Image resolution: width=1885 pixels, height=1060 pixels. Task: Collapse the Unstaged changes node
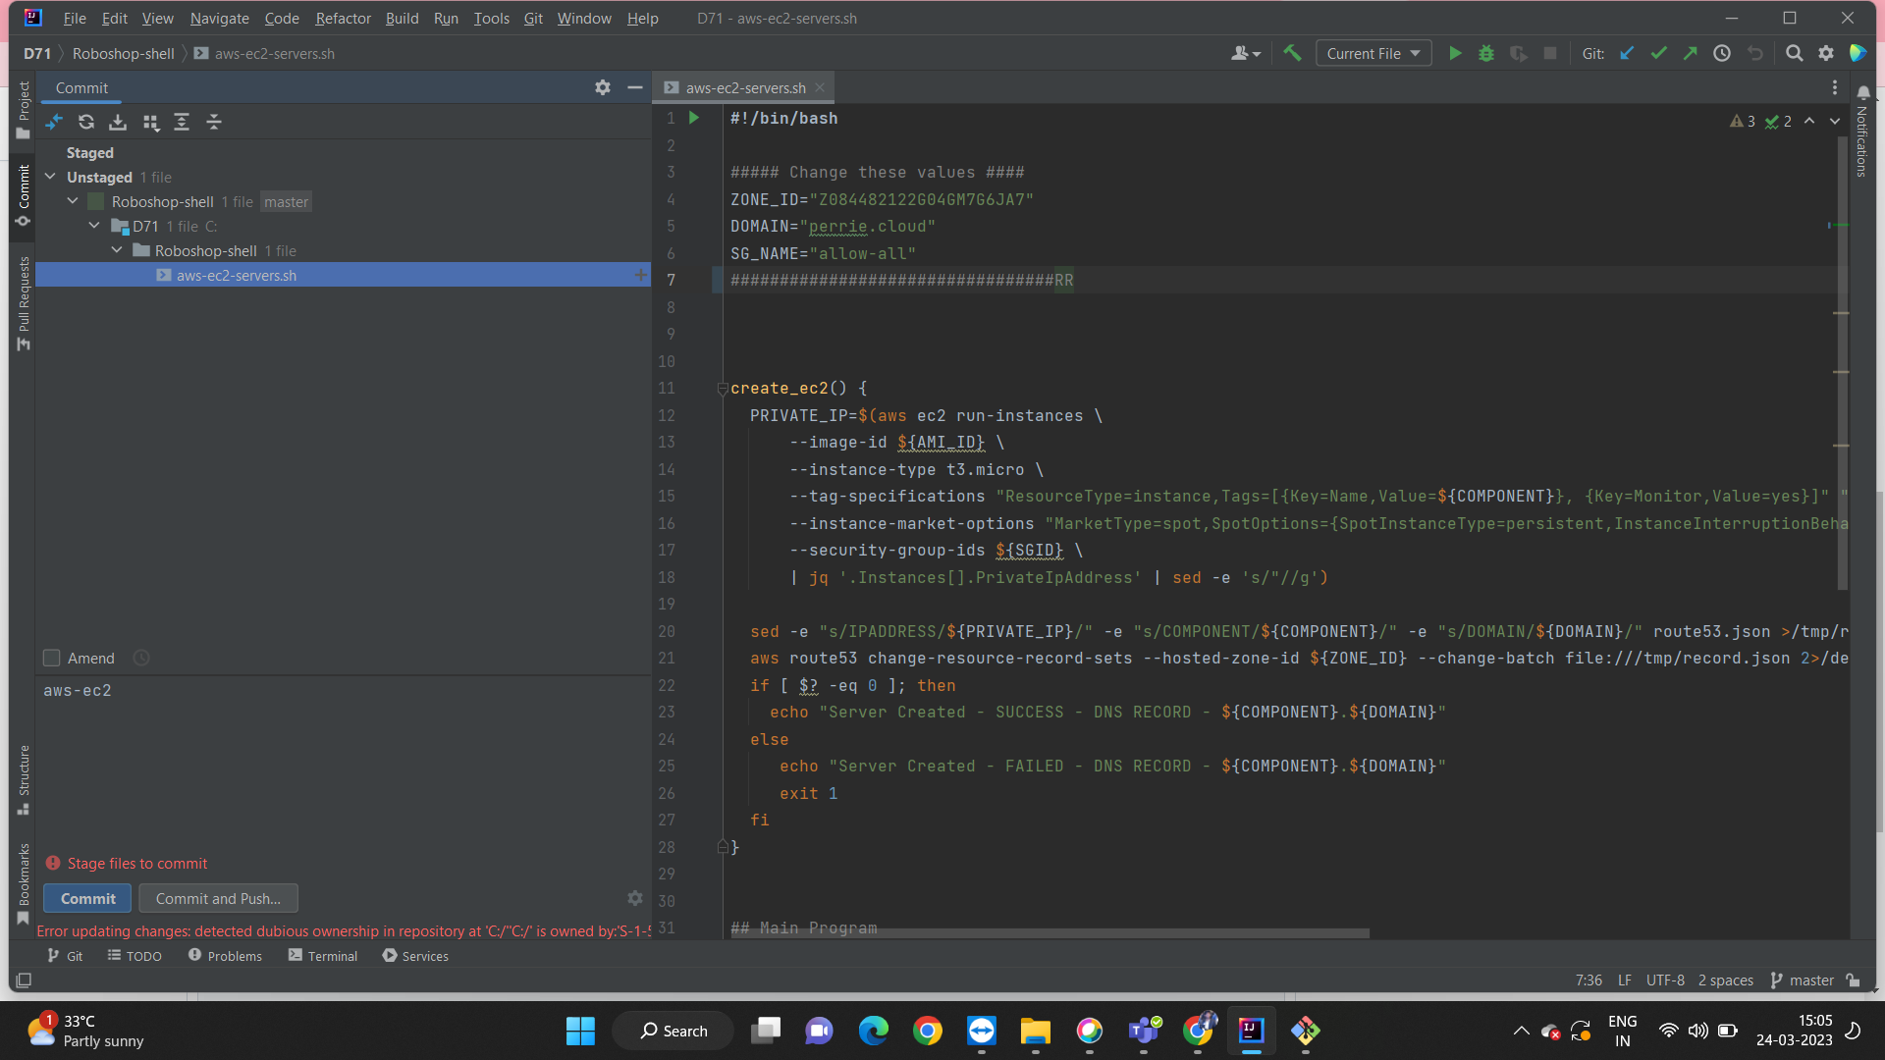pyautogui.click(x=50, y=177)
